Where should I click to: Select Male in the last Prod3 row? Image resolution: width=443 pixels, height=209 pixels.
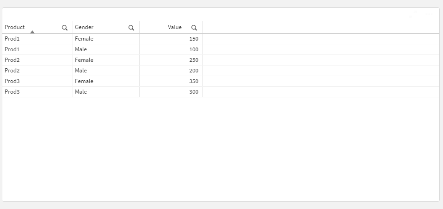coord(81,92)
